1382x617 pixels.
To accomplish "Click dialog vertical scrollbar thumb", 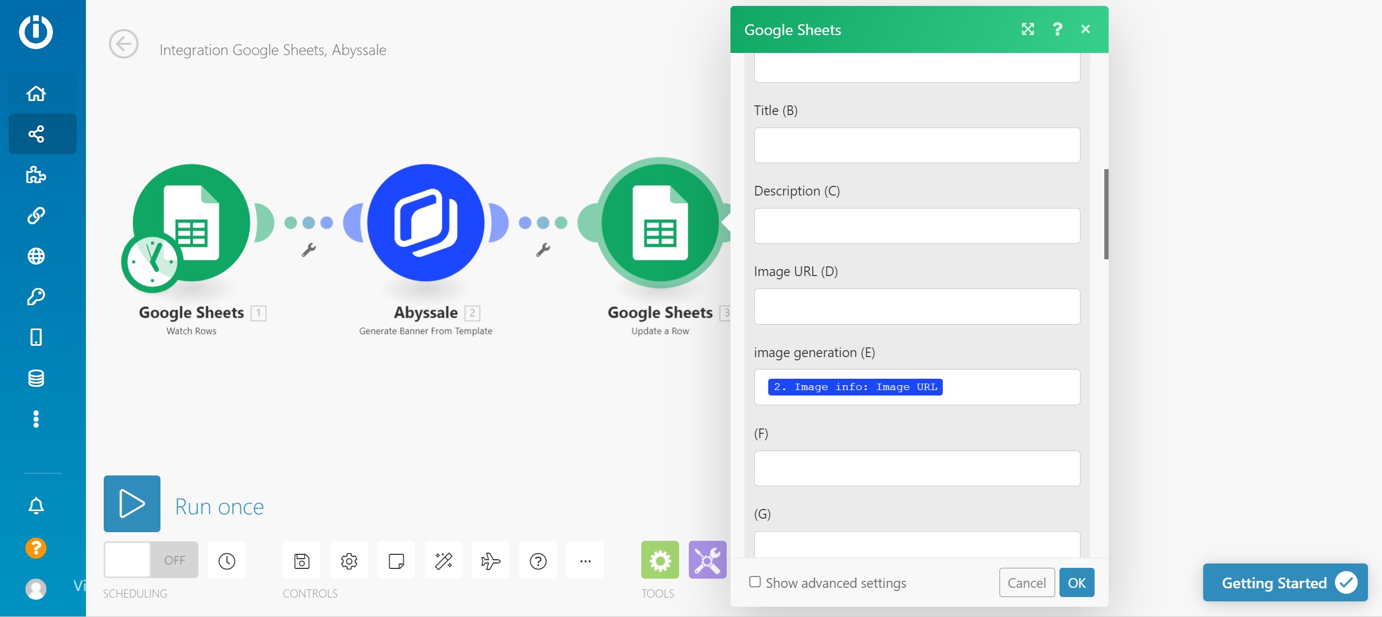I will (x=1106, y=214).
